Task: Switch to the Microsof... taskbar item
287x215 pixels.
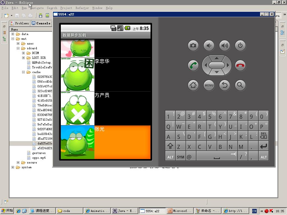Action: click(180, 211)
